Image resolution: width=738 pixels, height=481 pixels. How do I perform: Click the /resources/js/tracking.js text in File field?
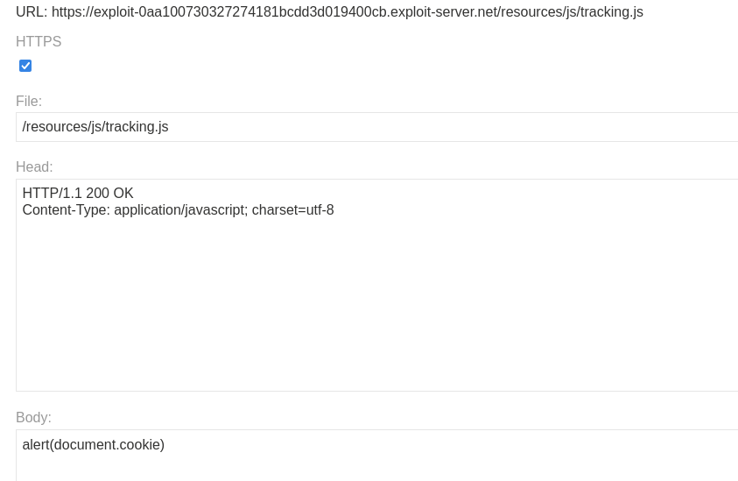(95, 127)
